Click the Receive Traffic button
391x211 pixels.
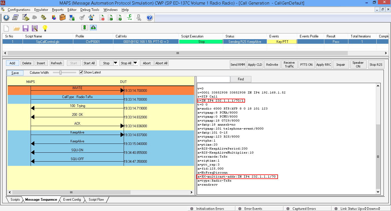pos(289,65)
